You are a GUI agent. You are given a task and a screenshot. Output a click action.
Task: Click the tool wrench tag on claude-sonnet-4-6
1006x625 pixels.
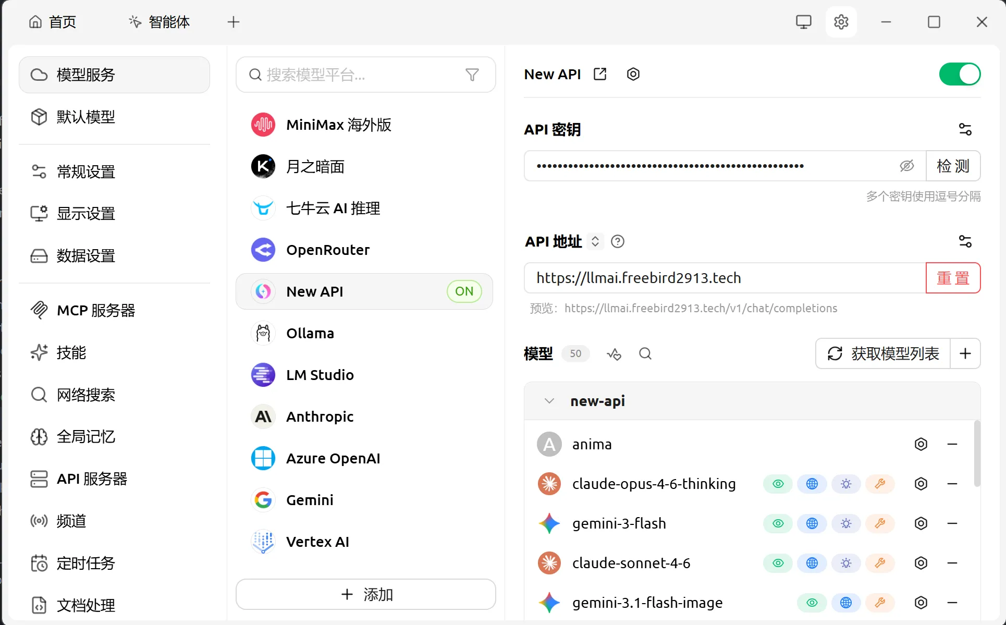(880, 563)
